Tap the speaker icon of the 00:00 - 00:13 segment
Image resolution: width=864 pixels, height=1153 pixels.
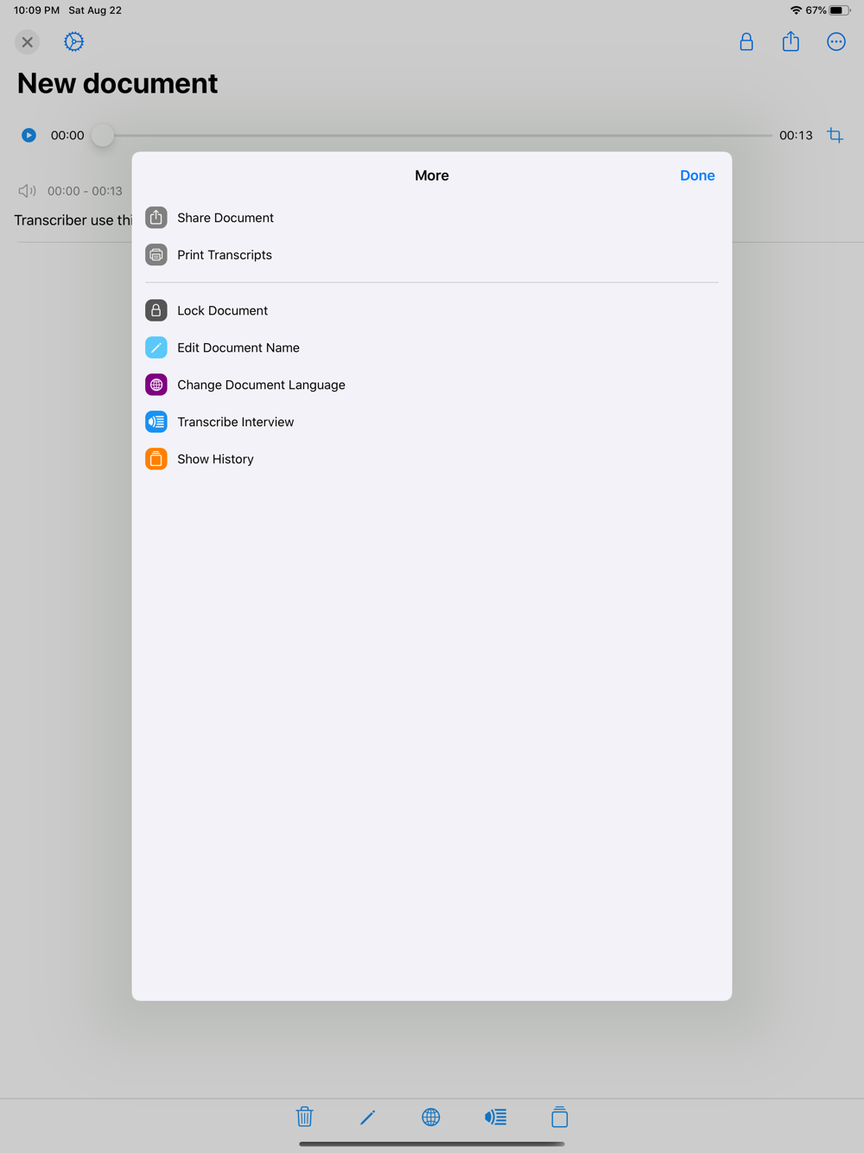(27, 191)
